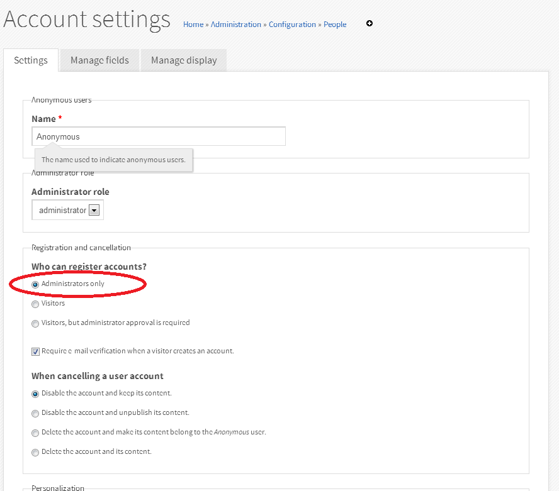Click the Account settings page title
This screenshot has width=559, height=491.
coord(87,19)
